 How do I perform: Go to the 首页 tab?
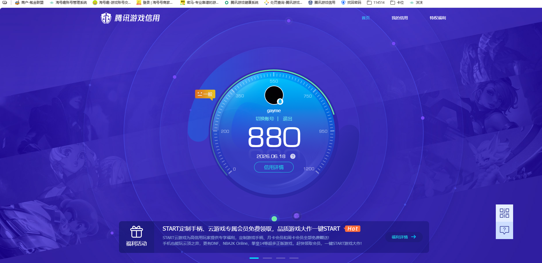[x=366, y=18]
